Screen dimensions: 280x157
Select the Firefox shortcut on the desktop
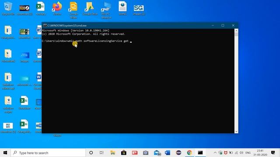coord(57,8)
